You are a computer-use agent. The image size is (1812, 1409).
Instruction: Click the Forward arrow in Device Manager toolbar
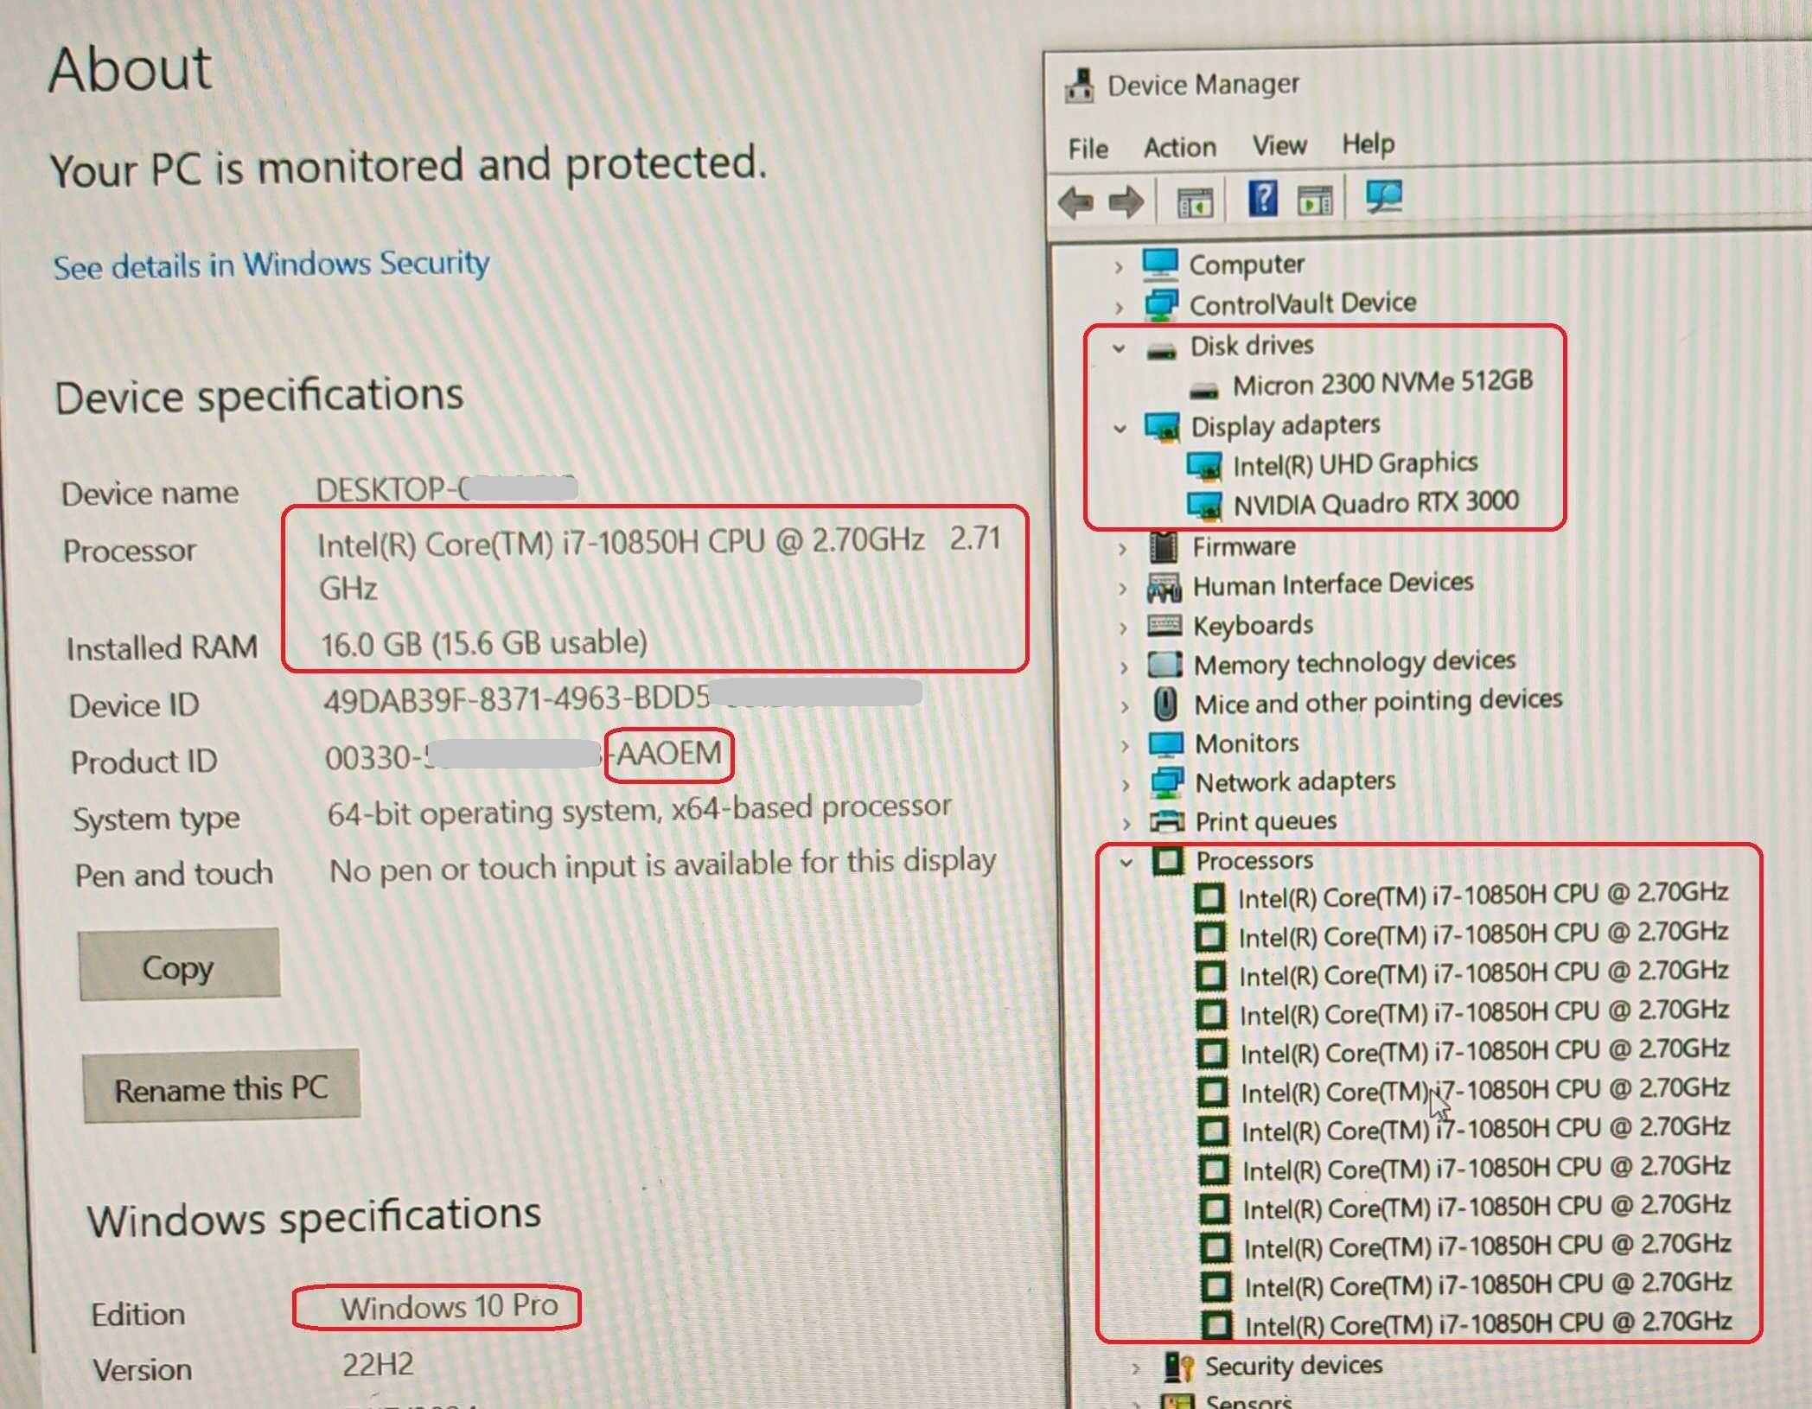pyautogui.click(x=1126, y=202)
